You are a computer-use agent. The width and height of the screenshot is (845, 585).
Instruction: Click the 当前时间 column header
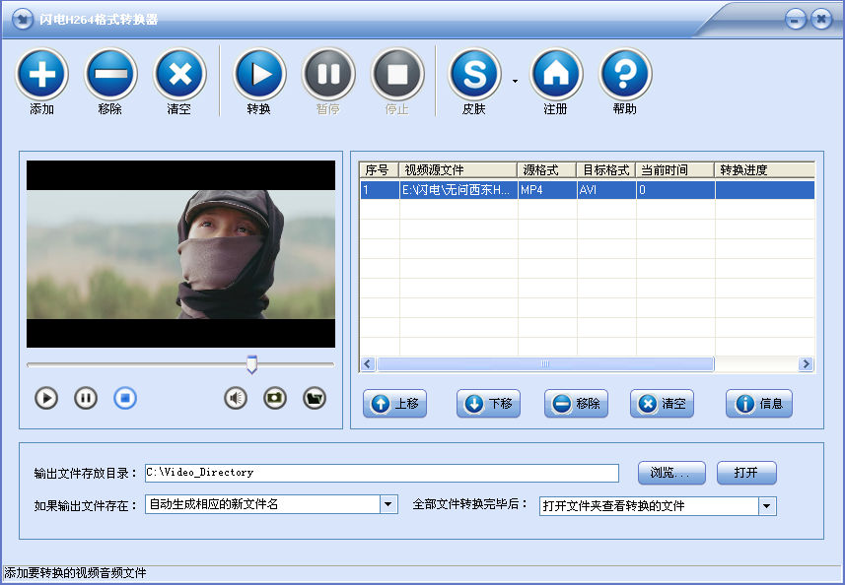[x=674, y=170]
